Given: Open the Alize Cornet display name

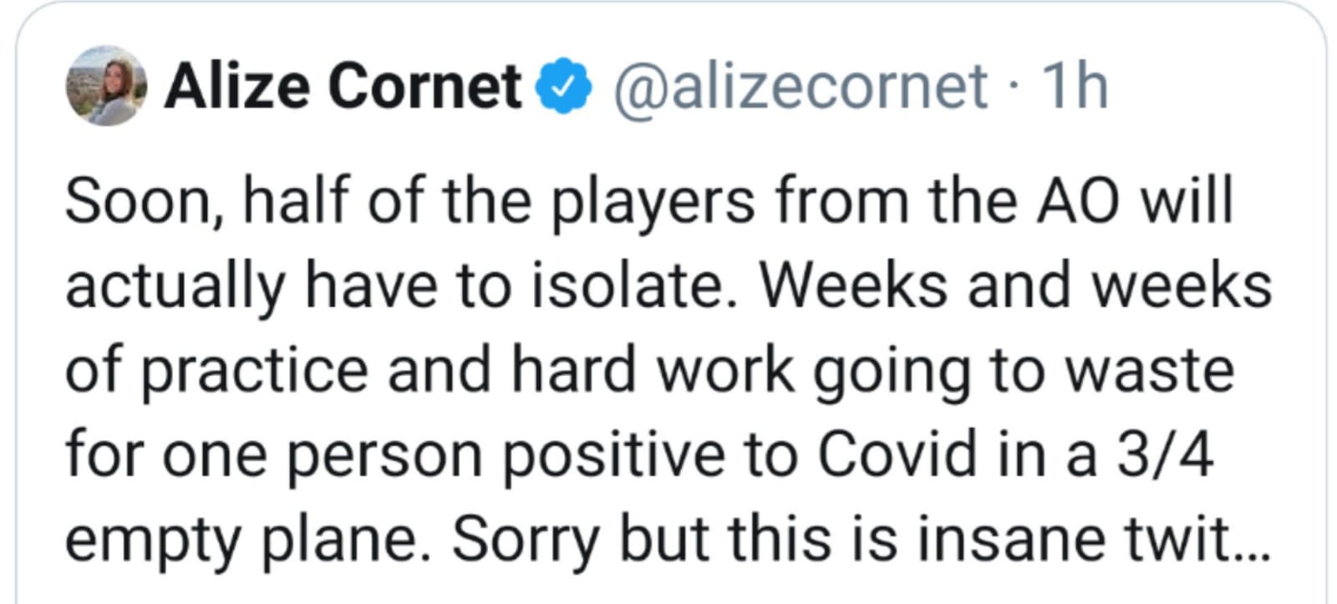Looking at the screenshot, I should pyautogui.click(x=343, y=86).
